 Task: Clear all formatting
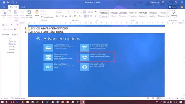pos(95,16)
